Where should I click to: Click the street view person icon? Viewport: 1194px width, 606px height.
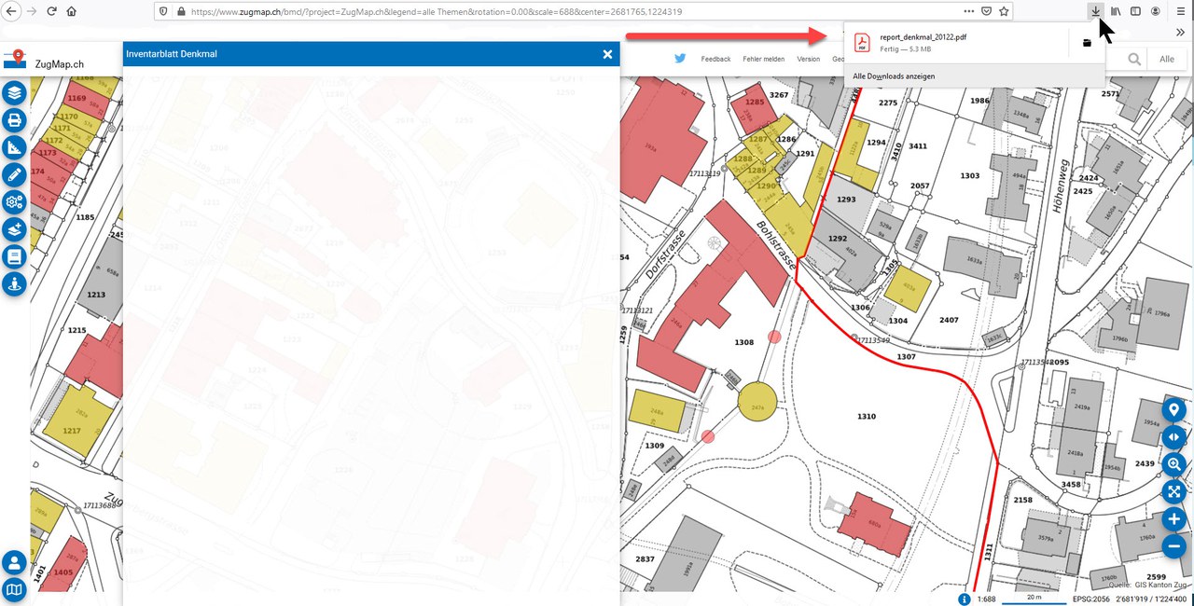pos(14,284)
